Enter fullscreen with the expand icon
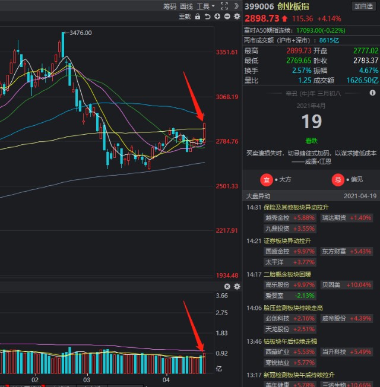This screenshot has width=380, height=387. (224, 6)
